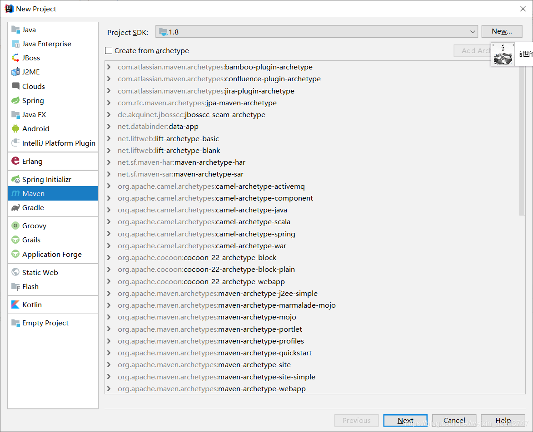Select Kotlin project category label
The width and height of the screenshot is (533, 432).
pos(32,305)
